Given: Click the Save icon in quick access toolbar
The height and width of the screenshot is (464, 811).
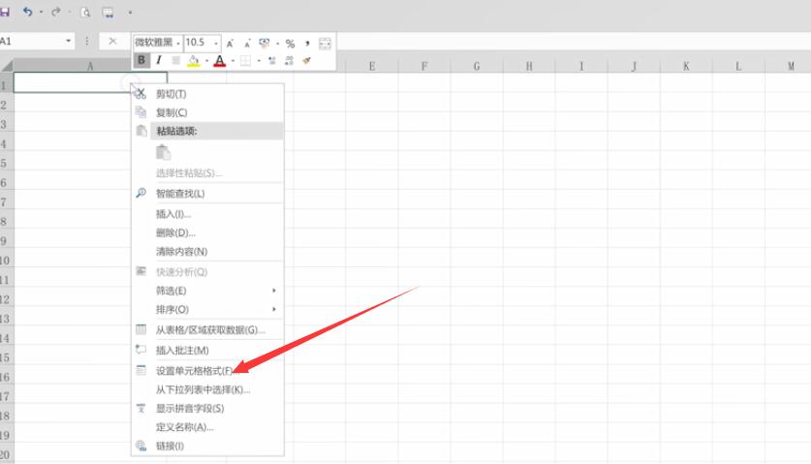Looking at the screenshot, I should click(x=5, y=12).
